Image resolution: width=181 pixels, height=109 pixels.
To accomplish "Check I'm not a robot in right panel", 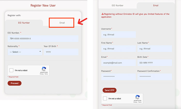I will [105, 98].
